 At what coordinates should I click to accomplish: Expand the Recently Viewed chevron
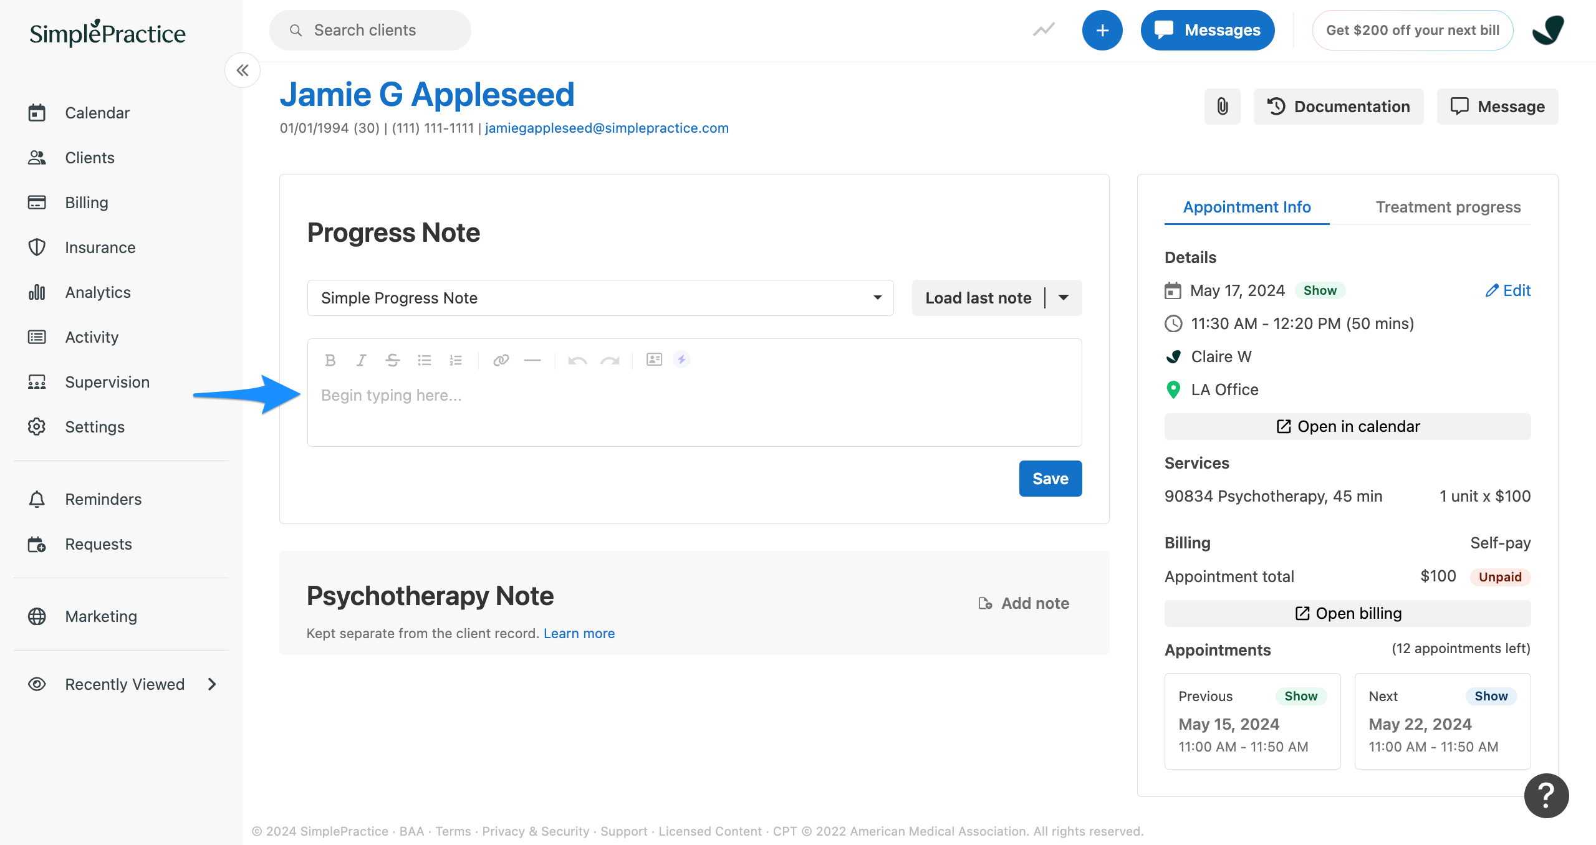[212, 684]
